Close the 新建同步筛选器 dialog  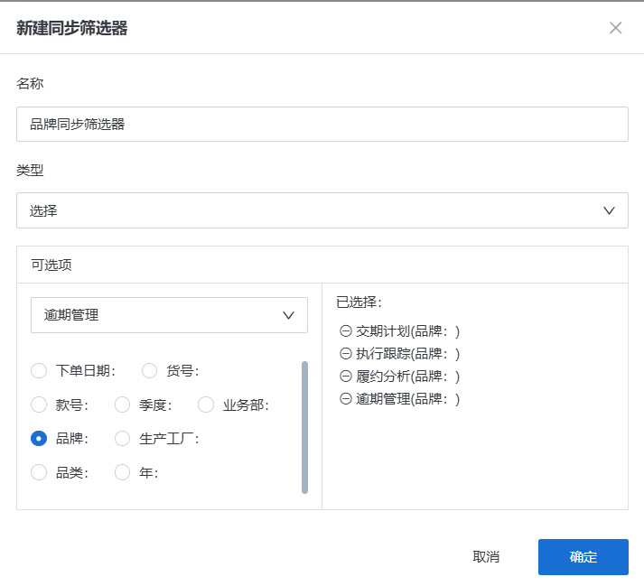pos(615,28)
